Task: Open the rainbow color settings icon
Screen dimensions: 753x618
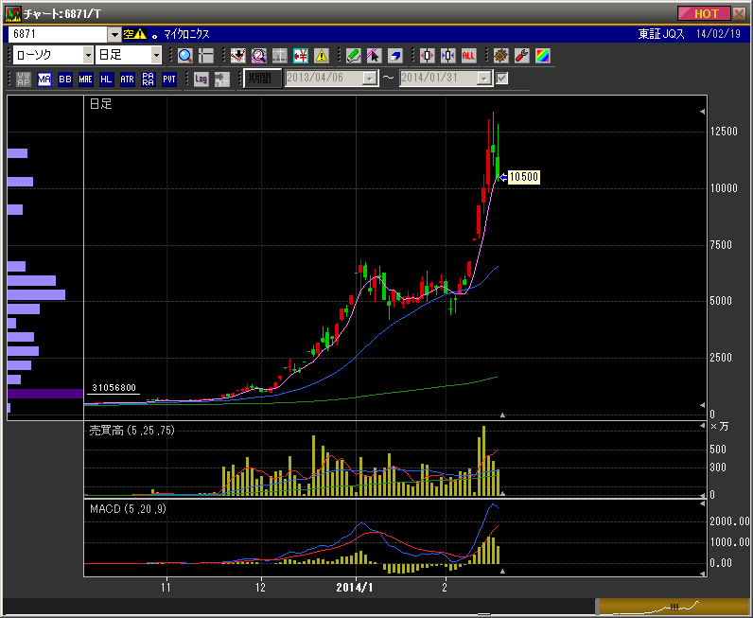Action: click(542, 56)
